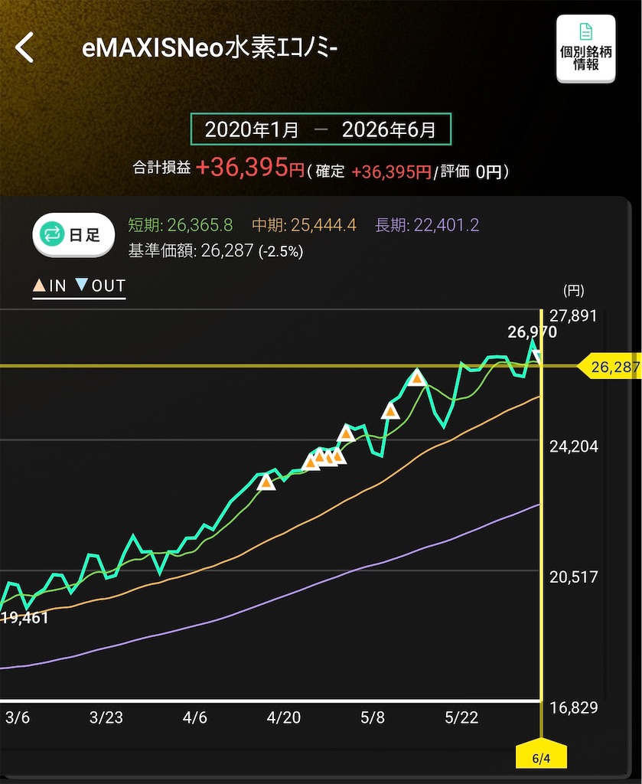
Task: Open 個別銘柄情報 stock info page
Action: (x=585, y=48)
